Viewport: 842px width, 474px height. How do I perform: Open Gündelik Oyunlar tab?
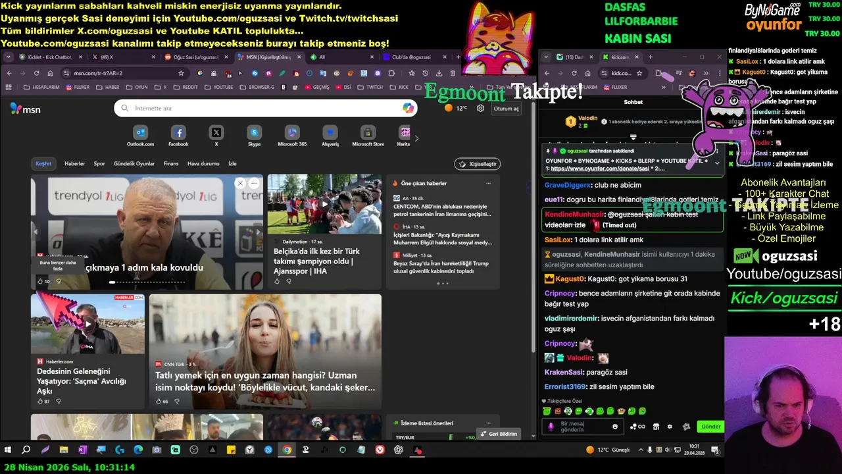pyautogui.click(x=134, y=163)
